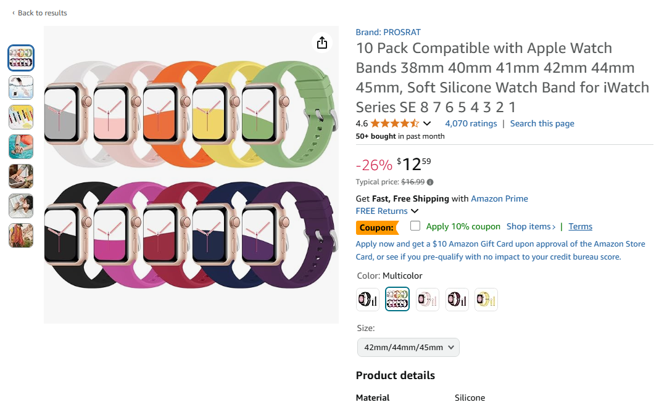Go Back to results
The image size is (659, 405).
(x=39, y=12)
